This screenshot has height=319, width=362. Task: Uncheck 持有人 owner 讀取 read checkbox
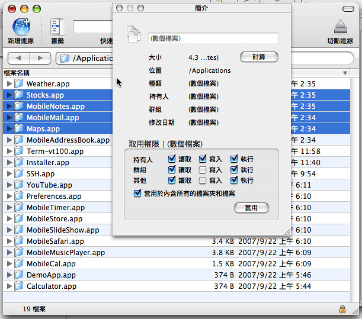click(172, 159)
